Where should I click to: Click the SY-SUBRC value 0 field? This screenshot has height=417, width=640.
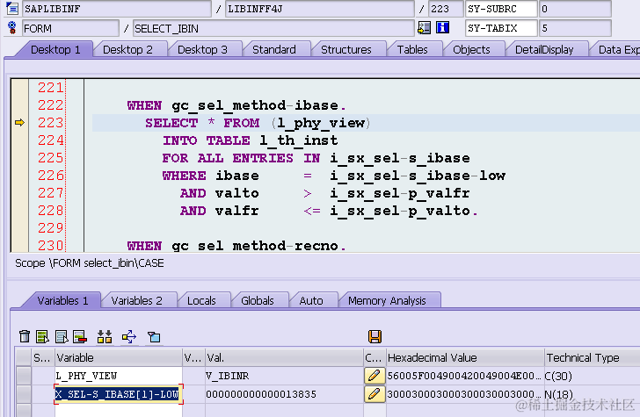coord(575,9)
